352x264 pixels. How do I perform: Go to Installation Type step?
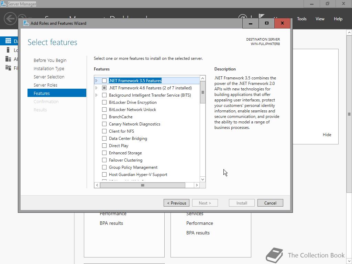click(49, 68)
